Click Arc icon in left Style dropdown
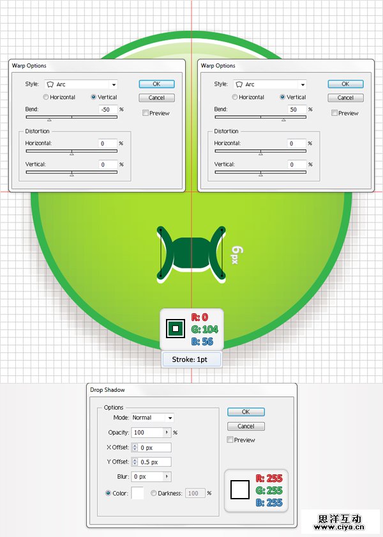The height and width of the screenshot is (537, 383). click(x=50, y=84)
